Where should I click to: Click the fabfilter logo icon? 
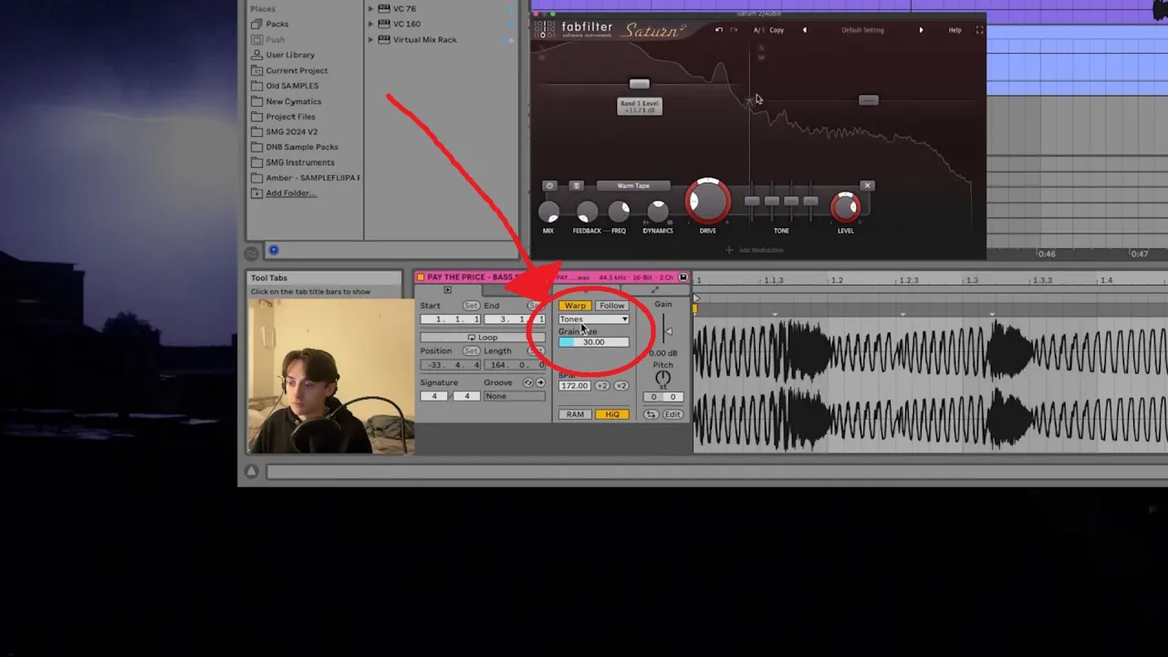tap(545, 29)
